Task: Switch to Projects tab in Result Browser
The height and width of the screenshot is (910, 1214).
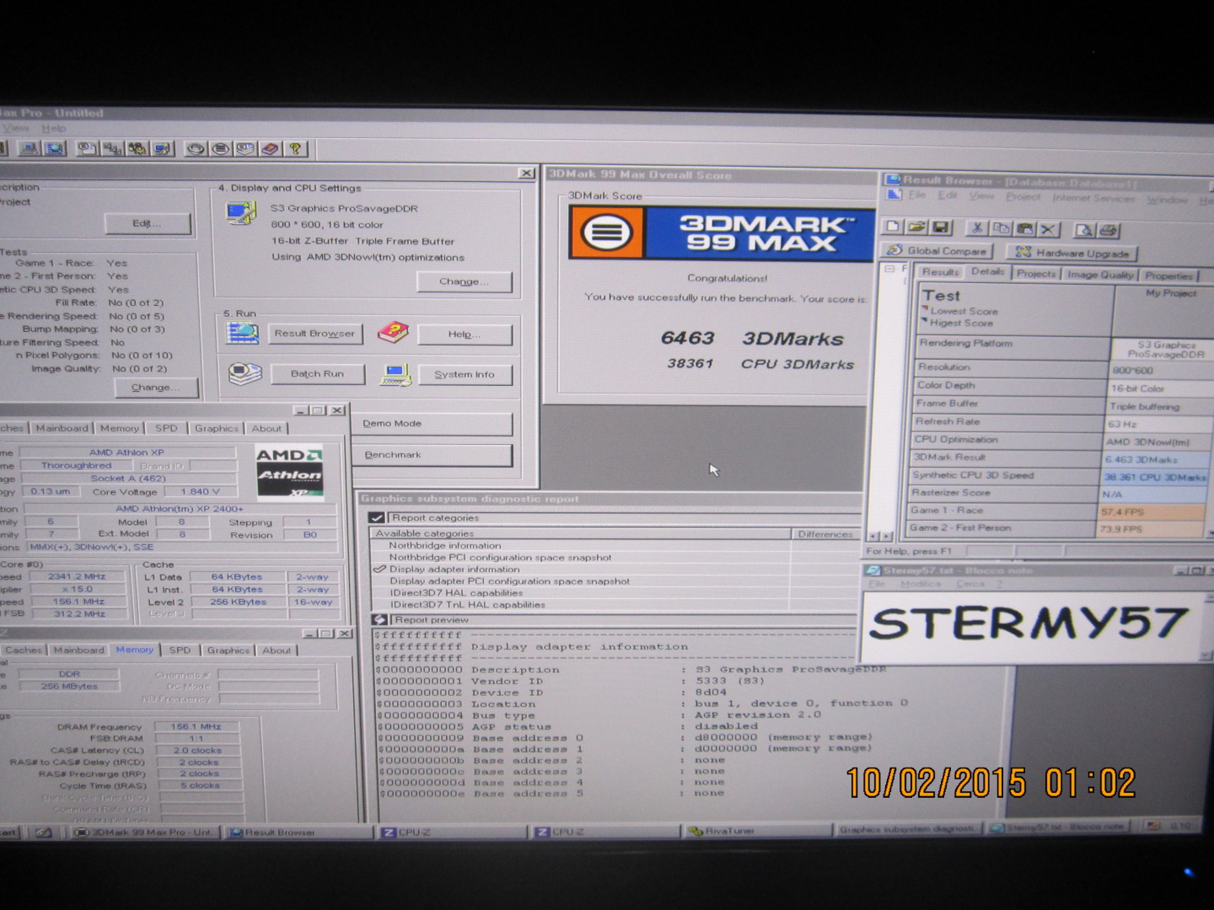Action: click(x=1035, y=274)
